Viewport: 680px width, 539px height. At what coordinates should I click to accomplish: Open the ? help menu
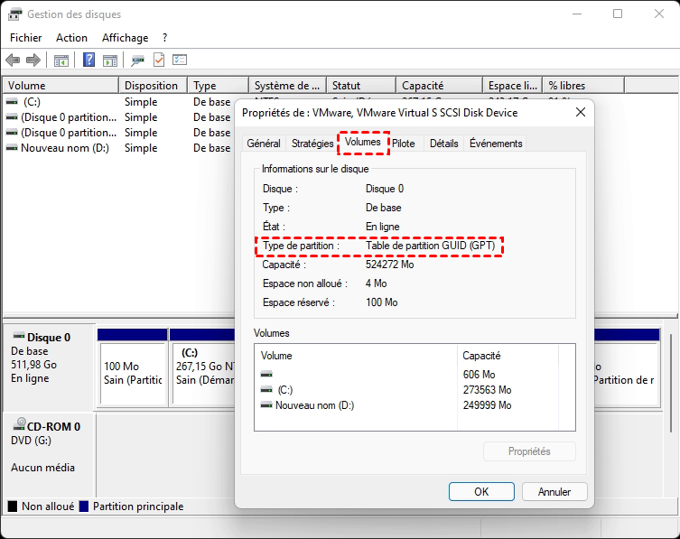(x=164, y=38)
